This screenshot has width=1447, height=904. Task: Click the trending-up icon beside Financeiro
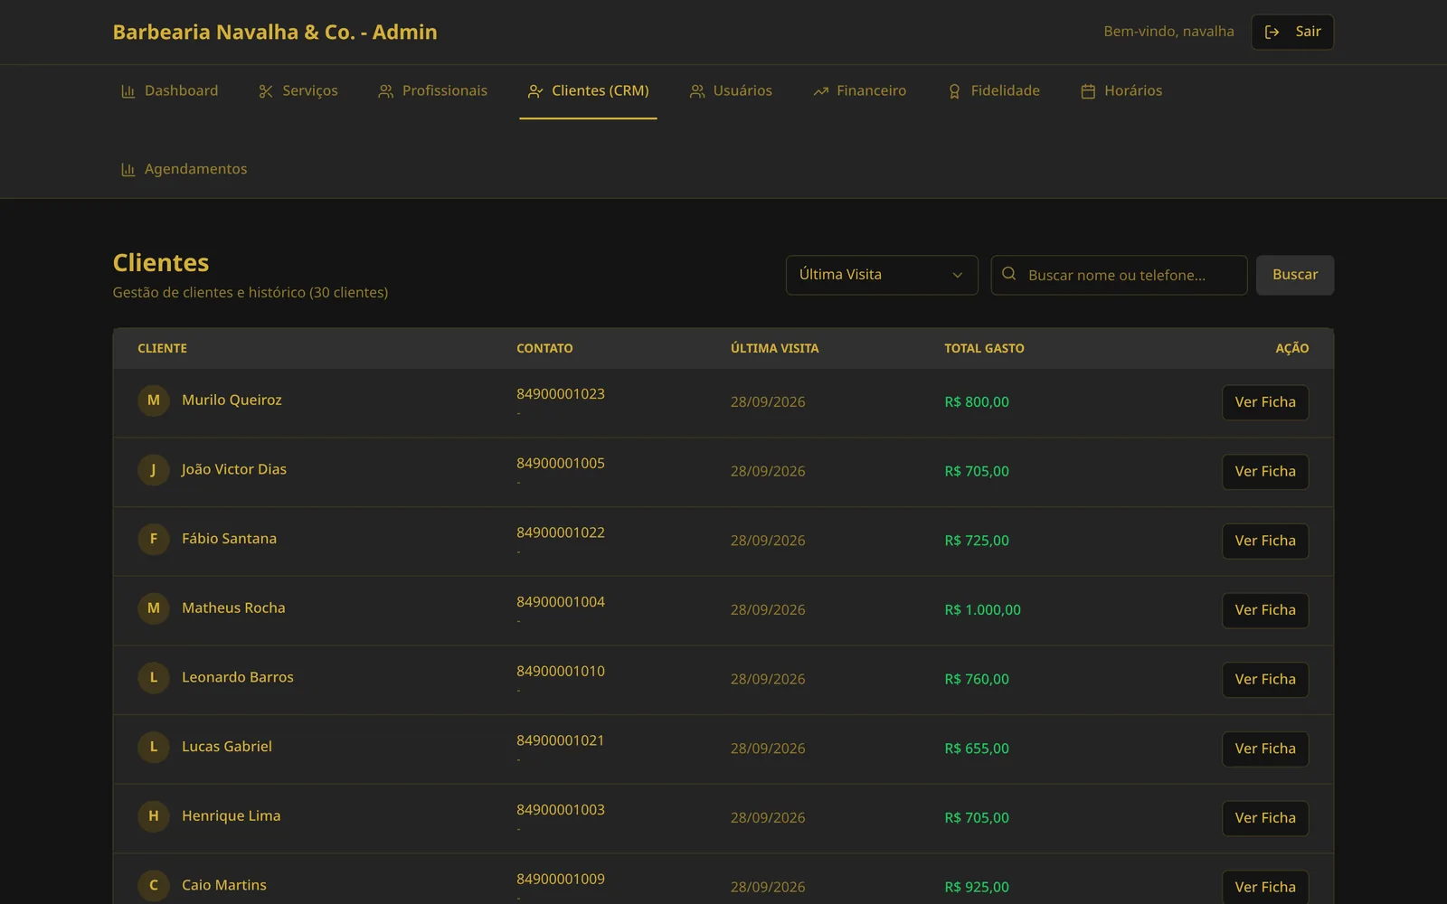click(x=820, y=91)
